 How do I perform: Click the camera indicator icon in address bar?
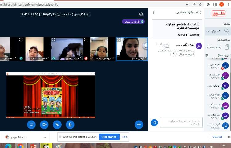(x=187, y=5)
